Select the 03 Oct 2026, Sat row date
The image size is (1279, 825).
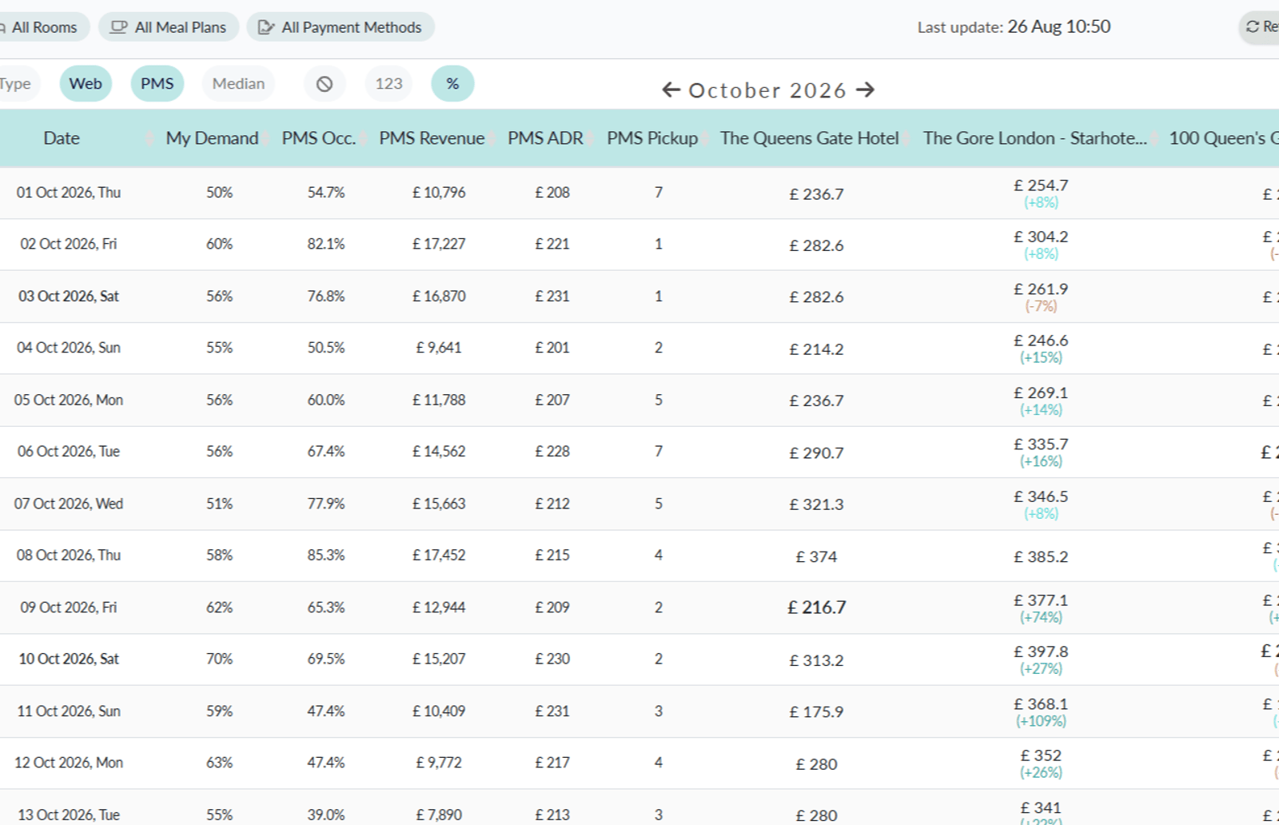coord(69,297)
